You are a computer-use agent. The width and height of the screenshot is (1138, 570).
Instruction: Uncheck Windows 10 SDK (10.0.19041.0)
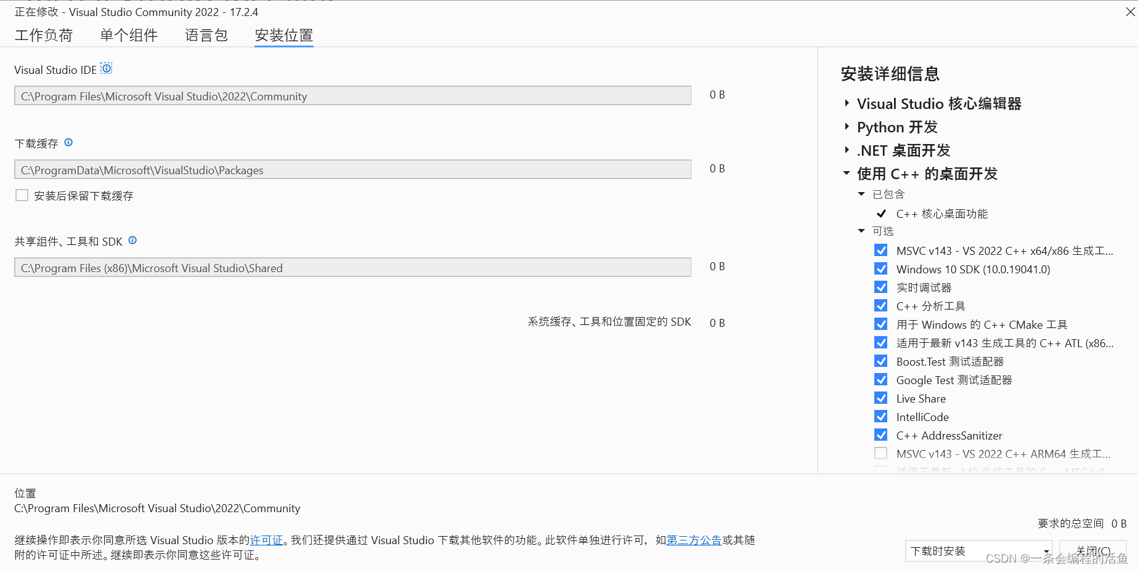point(881,269)
